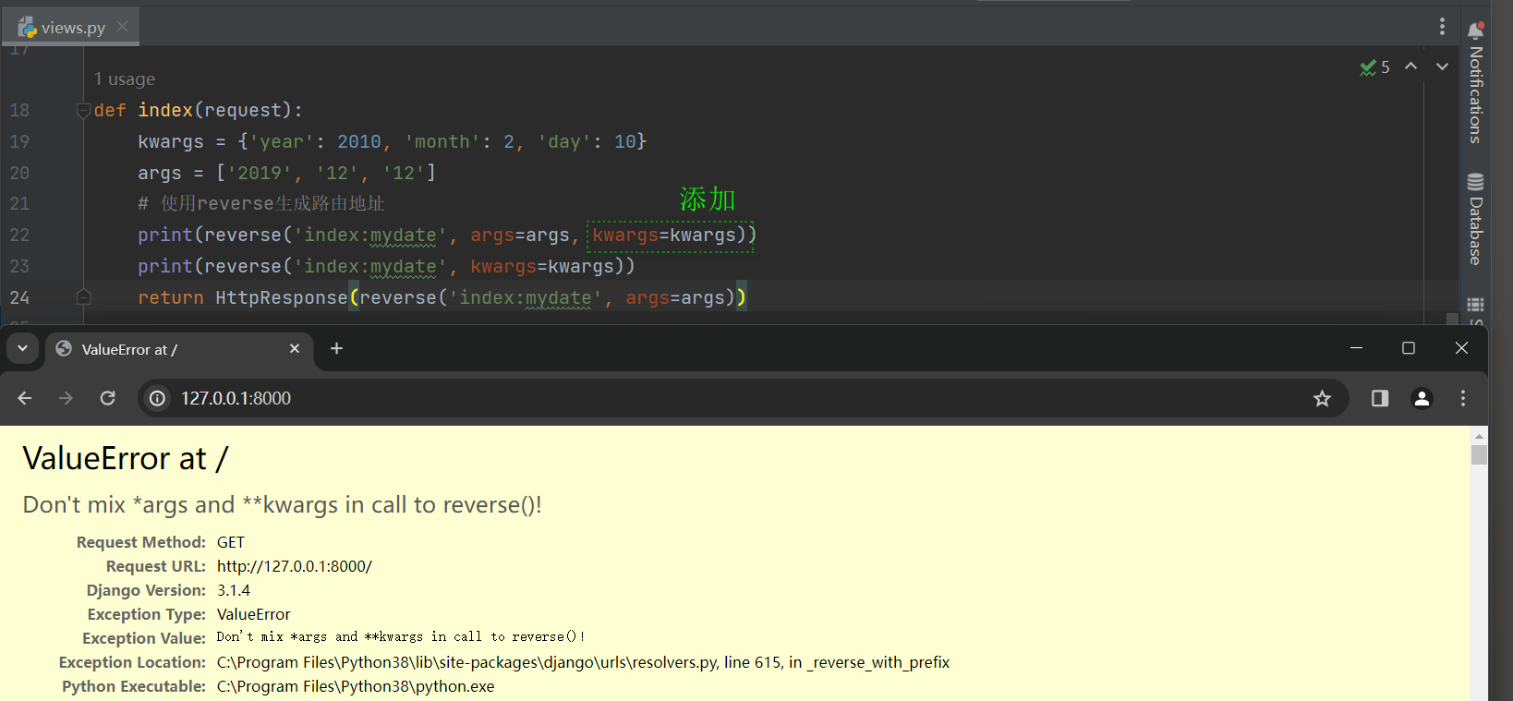Click the print reverse call on line 23
This screenshot has width=1513, height=701.
[386, 266]
